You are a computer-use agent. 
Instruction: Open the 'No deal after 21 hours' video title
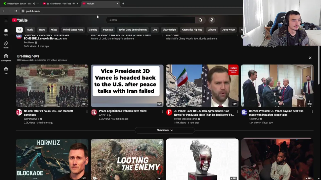48,113
